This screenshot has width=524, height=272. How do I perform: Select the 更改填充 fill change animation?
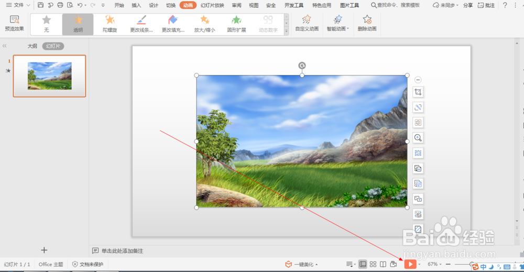[173, 24]
